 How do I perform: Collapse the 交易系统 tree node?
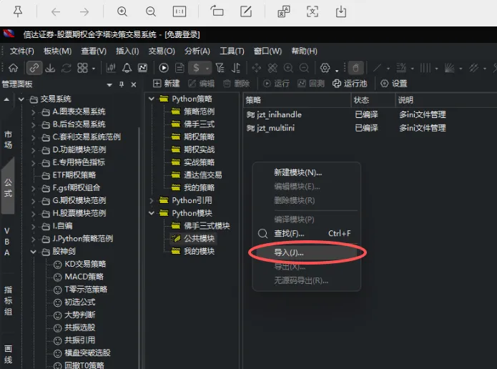point(21,99)
